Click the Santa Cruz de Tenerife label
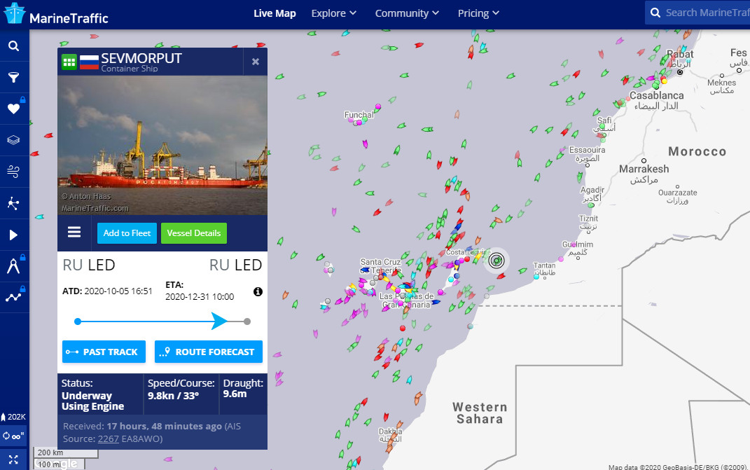 click(380, 266)
